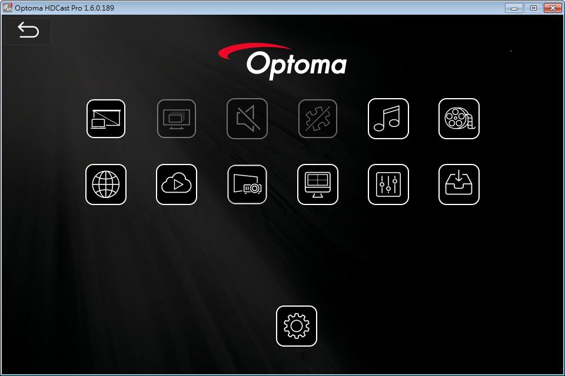The image size is (565, 376).
Task: Open the sliders adjustment icon
Action: pyautogui.click(x=388, y=184)
